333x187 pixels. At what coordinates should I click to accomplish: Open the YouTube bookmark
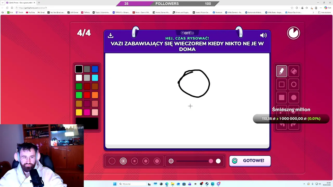(30, 12)
